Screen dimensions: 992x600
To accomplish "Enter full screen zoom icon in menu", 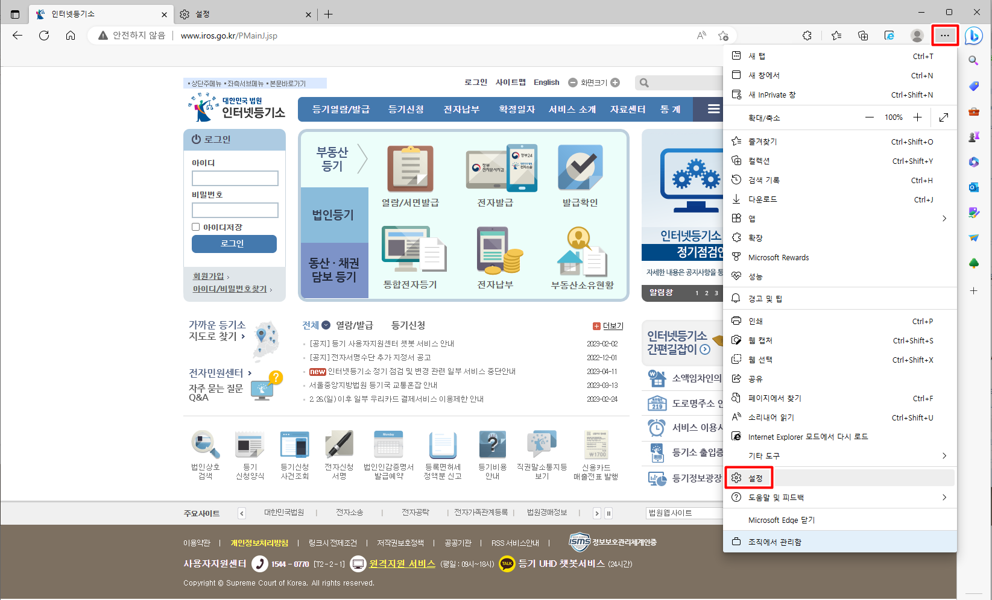I will 944,117.
